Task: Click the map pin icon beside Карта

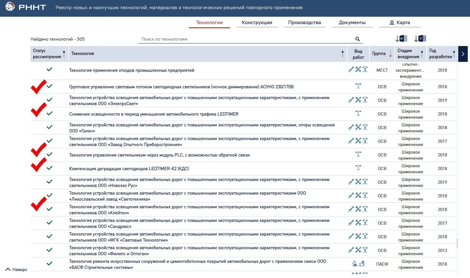Action: [x=392, y=23]
